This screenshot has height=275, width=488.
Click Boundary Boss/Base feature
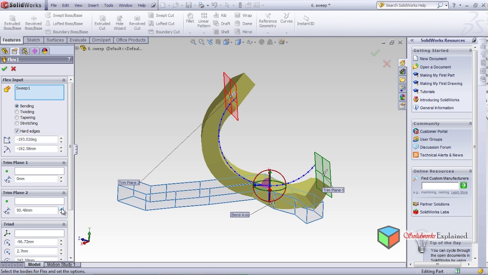(x=66, y=32)
